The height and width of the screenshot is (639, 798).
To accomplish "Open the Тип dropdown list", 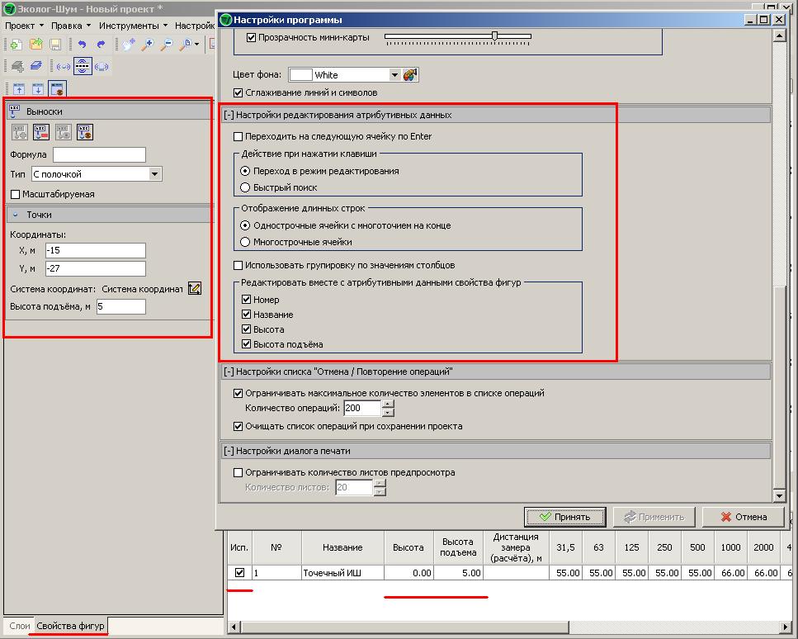I will (154, 174).
